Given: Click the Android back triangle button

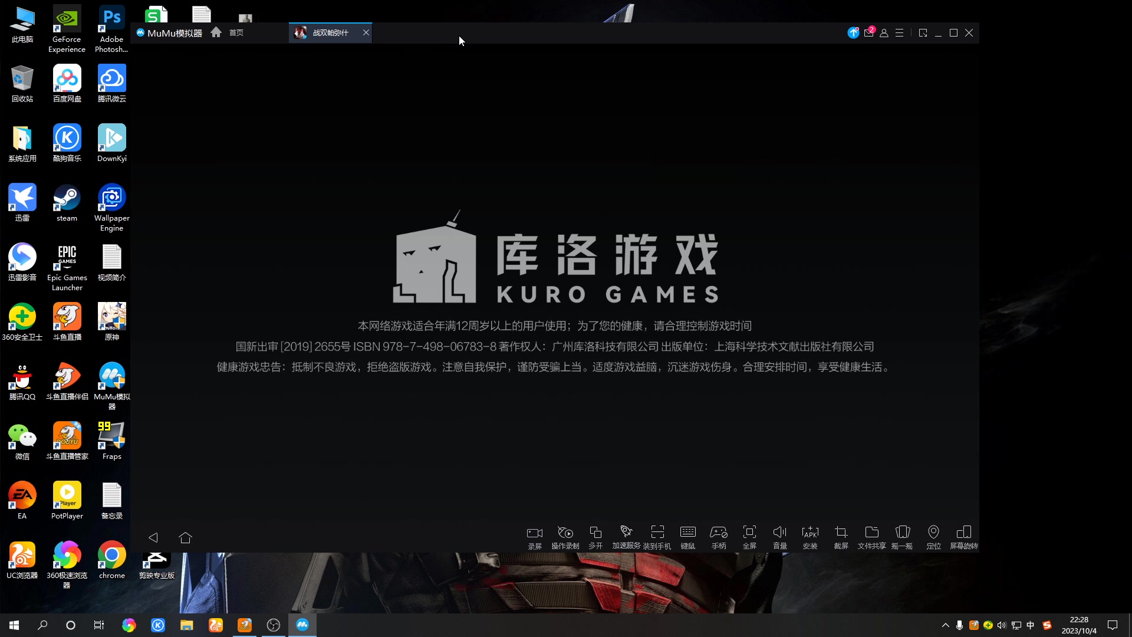Looking at the screenshot, I should coord(153,537).
